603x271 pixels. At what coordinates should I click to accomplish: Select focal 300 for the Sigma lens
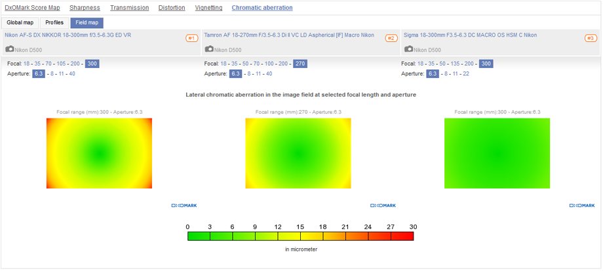click(486, 63)
